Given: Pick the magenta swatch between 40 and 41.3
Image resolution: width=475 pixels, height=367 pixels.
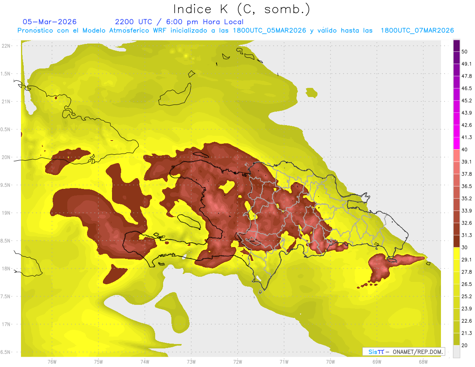Looking at the screenshot, I should coord(456,143).
